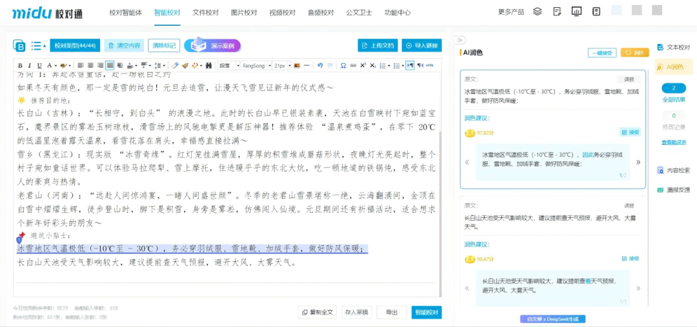Insert special character with the Omega icon
This screenshot has height=327, width=697.
(343, 66)
